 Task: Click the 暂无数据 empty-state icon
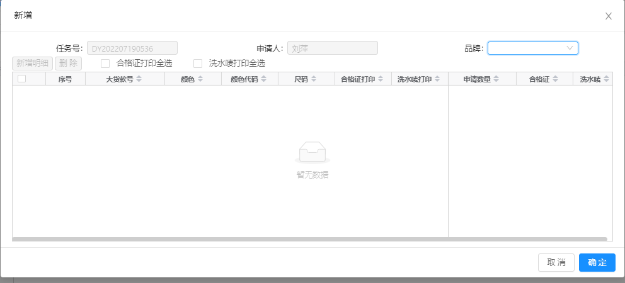pyautogui.click(x=312, y=152)
